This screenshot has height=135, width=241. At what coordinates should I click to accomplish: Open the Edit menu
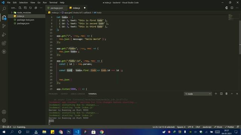pyautogui.click(x=15, y=3)
